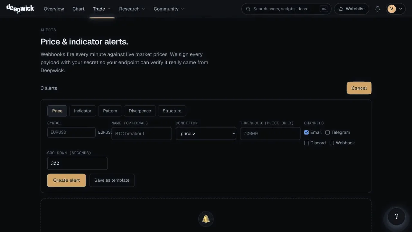Cancel the new alert form
412x232 pixels.
pos(359,88)
